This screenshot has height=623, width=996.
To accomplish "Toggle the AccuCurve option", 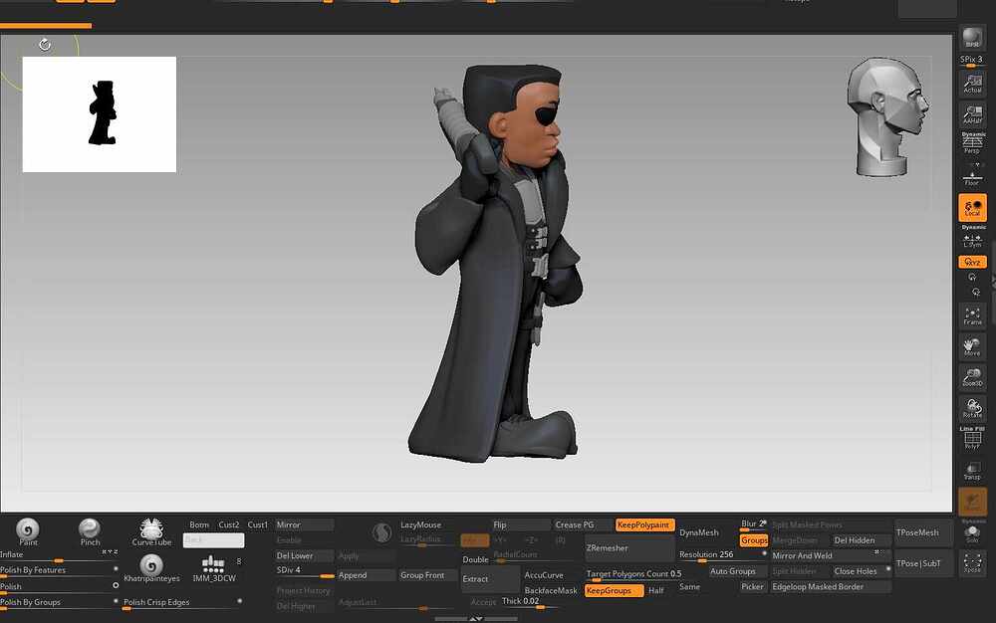I will pos(545,575).
